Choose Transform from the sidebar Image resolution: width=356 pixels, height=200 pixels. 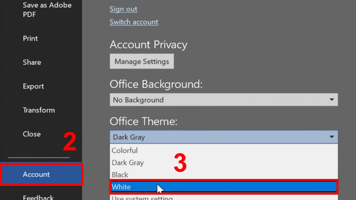click(x=39, y=110)
